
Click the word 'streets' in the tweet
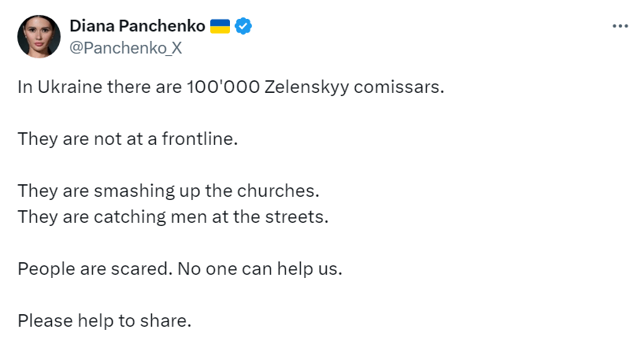tap(298, 216)
